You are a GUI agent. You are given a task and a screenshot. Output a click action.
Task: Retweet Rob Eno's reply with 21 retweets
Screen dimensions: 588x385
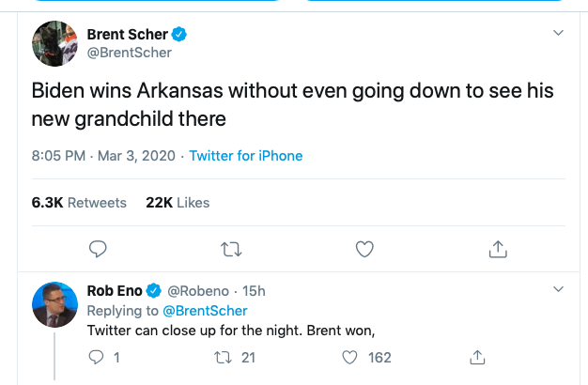tap(223, 357)
